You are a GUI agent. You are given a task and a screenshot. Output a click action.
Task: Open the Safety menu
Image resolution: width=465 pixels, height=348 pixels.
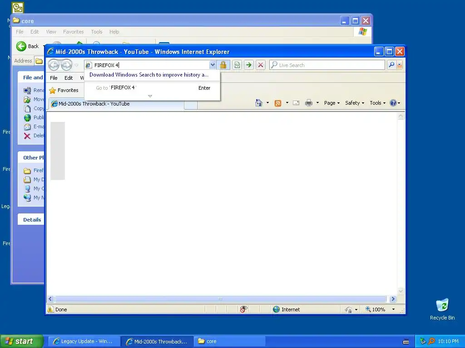tap(354, 103)
